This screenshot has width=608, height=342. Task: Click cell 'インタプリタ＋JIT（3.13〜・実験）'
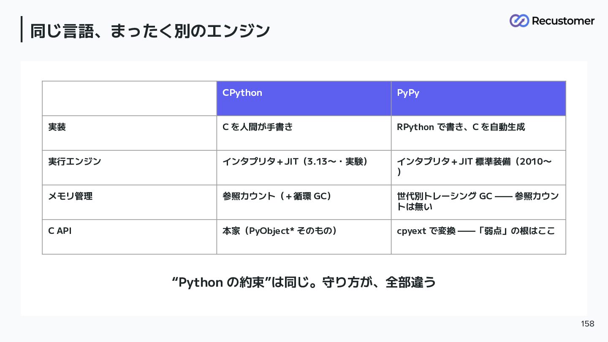pyautogui.click(x=304, y=168)
